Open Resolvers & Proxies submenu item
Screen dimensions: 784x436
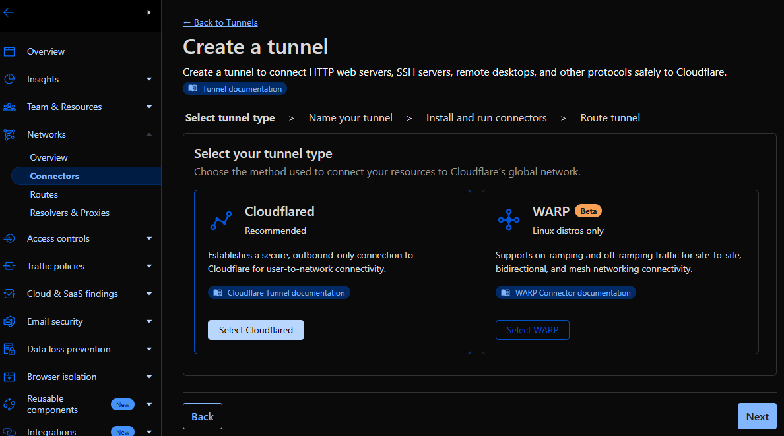point(70,213)
